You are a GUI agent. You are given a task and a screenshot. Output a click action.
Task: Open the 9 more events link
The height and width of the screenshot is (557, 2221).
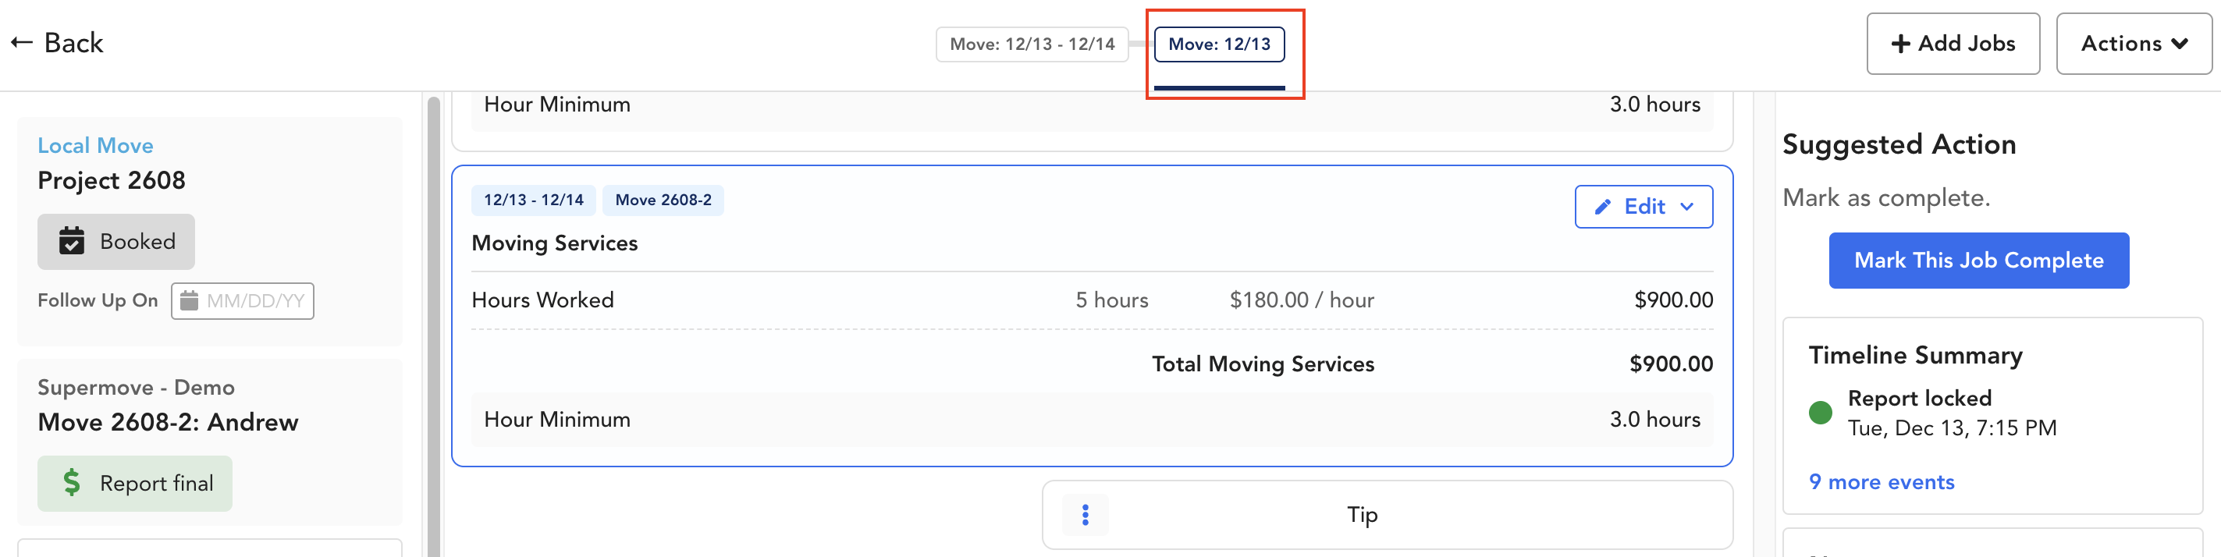1881,482
